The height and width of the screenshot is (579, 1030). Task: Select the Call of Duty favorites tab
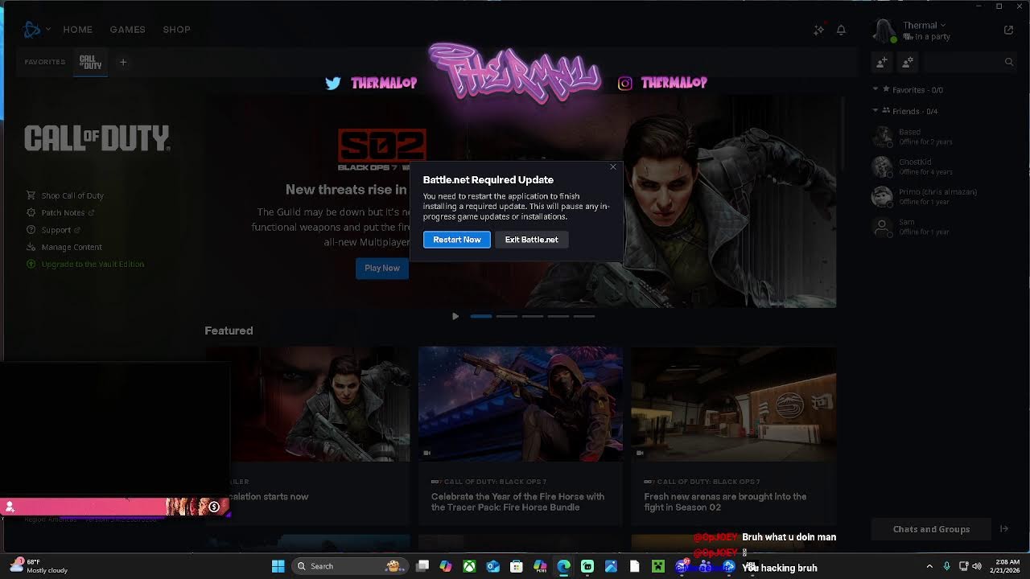coord(91,62)
